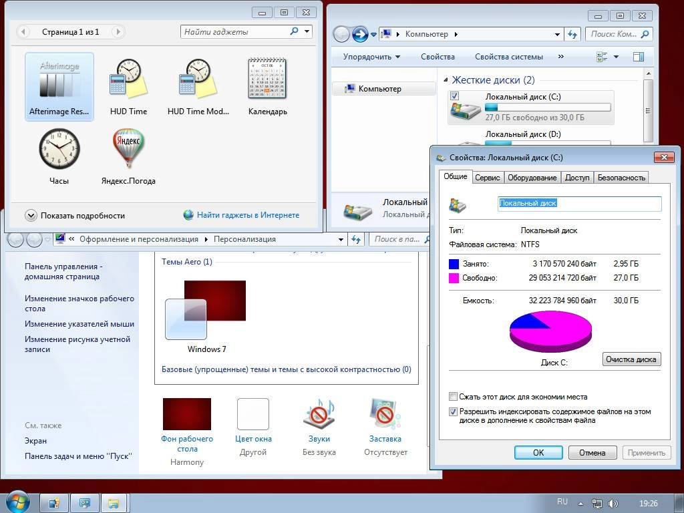
Task: Click the gadget search magnifier icon
Action: 295,31
